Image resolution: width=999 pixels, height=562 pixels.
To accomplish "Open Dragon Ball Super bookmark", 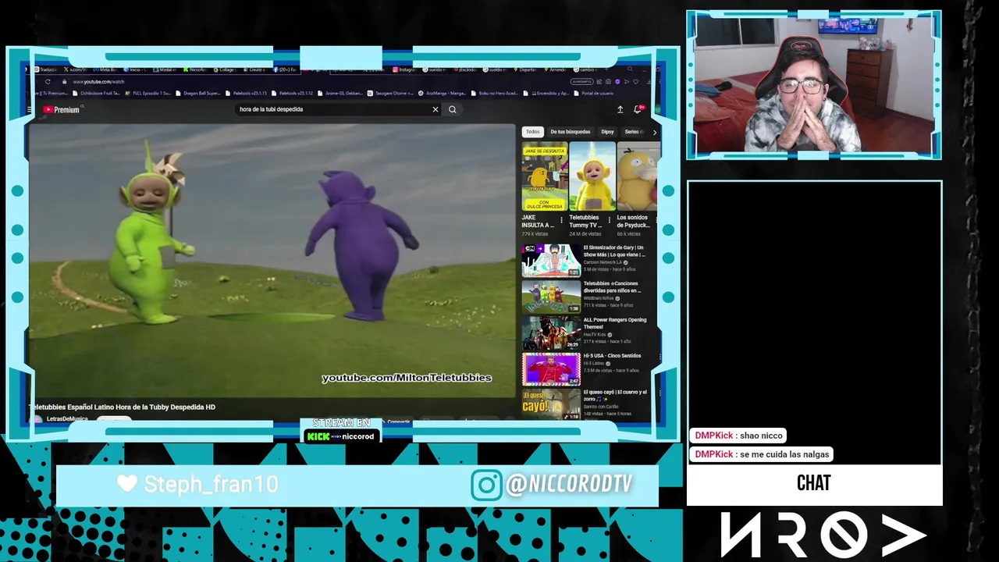I will click(197, 93).
